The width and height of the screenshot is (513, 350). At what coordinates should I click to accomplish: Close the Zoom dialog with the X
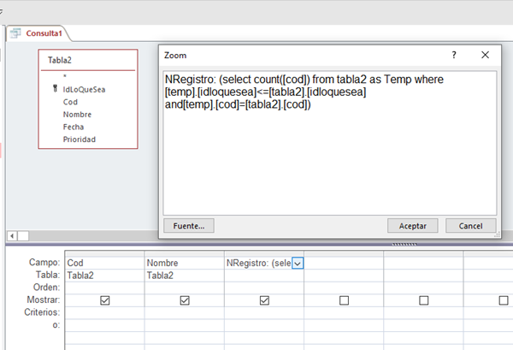[485, 55]
